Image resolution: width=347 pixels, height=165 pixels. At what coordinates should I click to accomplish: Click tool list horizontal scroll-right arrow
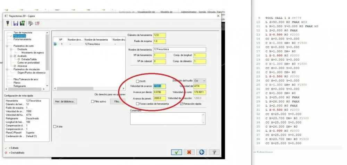123,88
